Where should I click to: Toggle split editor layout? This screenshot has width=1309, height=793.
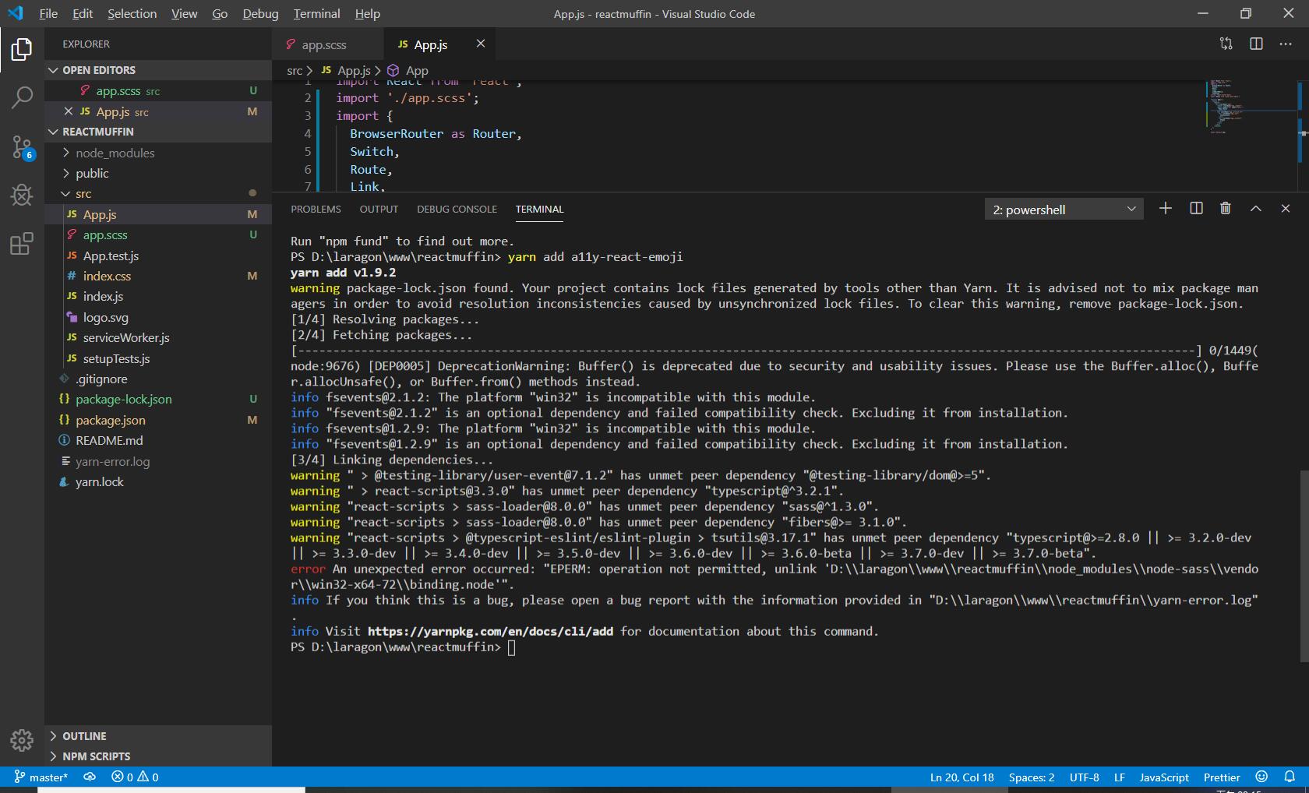coord(1256,44)
